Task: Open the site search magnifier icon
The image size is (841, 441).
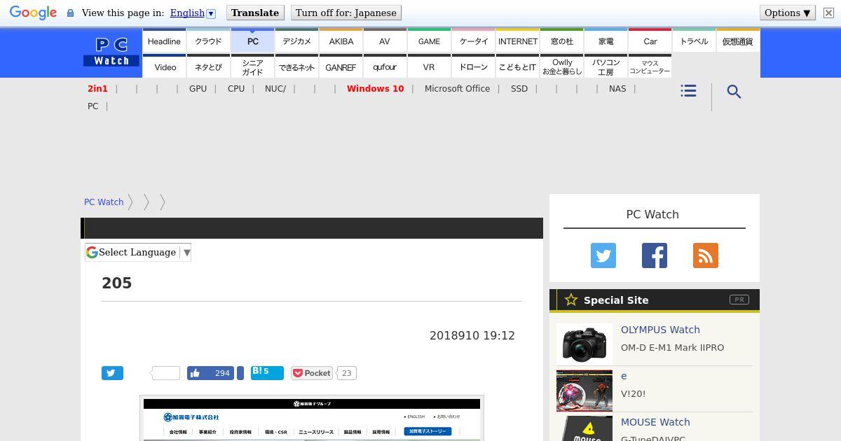Action: [x=734, y=92]
